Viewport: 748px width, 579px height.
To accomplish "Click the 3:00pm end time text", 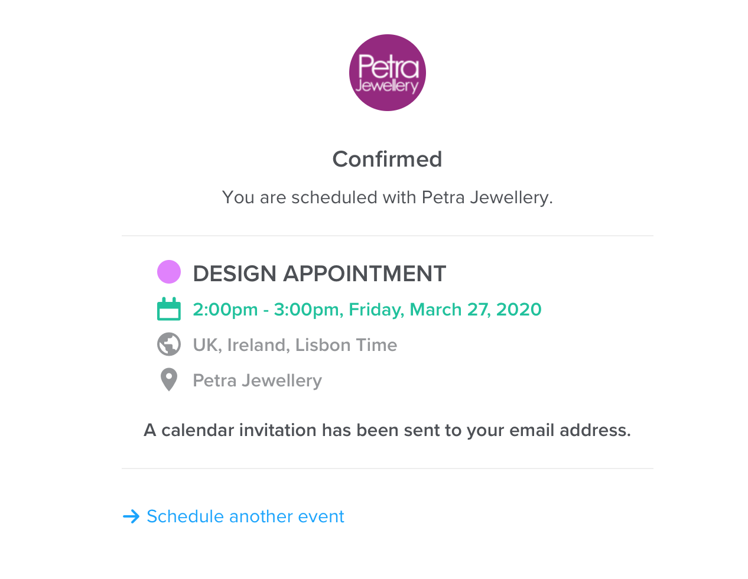I will click(x=306, y=310).
